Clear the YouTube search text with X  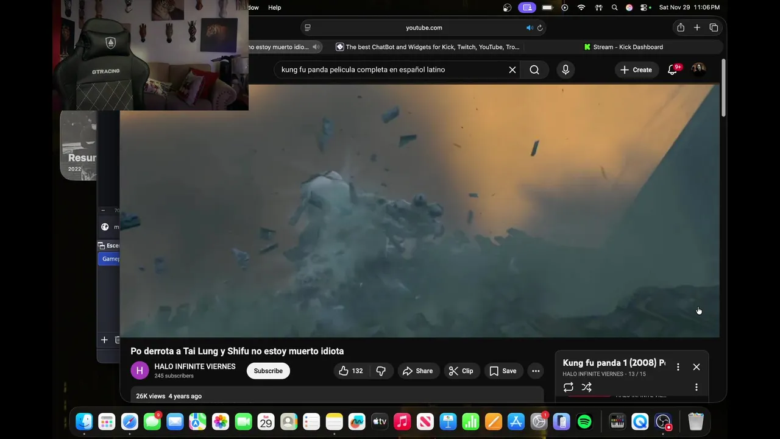[x=512, y=70]
